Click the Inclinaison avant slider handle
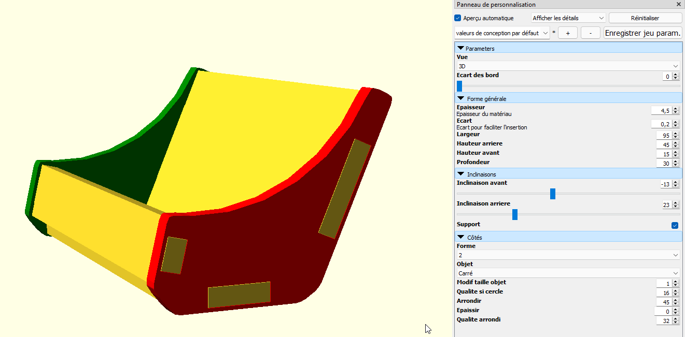This screenshot has width=685, height=337. 553,194
